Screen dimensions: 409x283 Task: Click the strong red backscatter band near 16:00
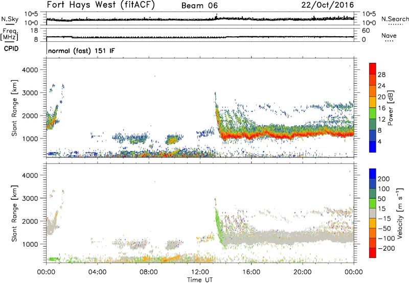tap(251, 136)
